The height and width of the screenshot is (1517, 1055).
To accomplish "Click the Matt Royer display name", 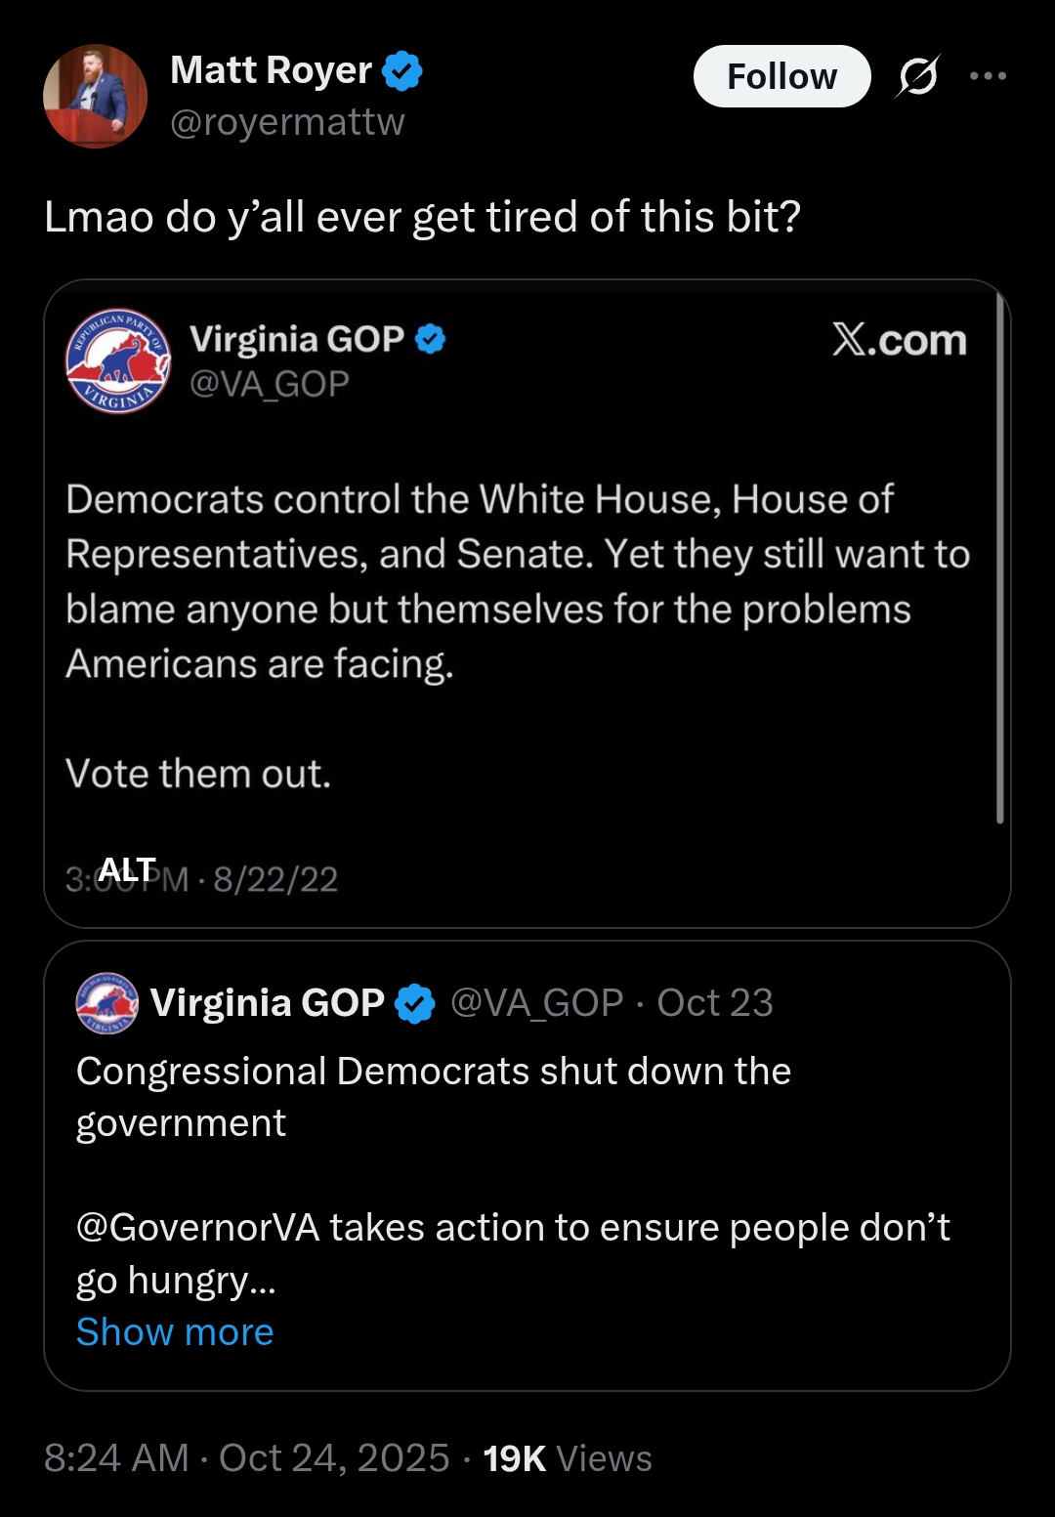I will 271,70.
